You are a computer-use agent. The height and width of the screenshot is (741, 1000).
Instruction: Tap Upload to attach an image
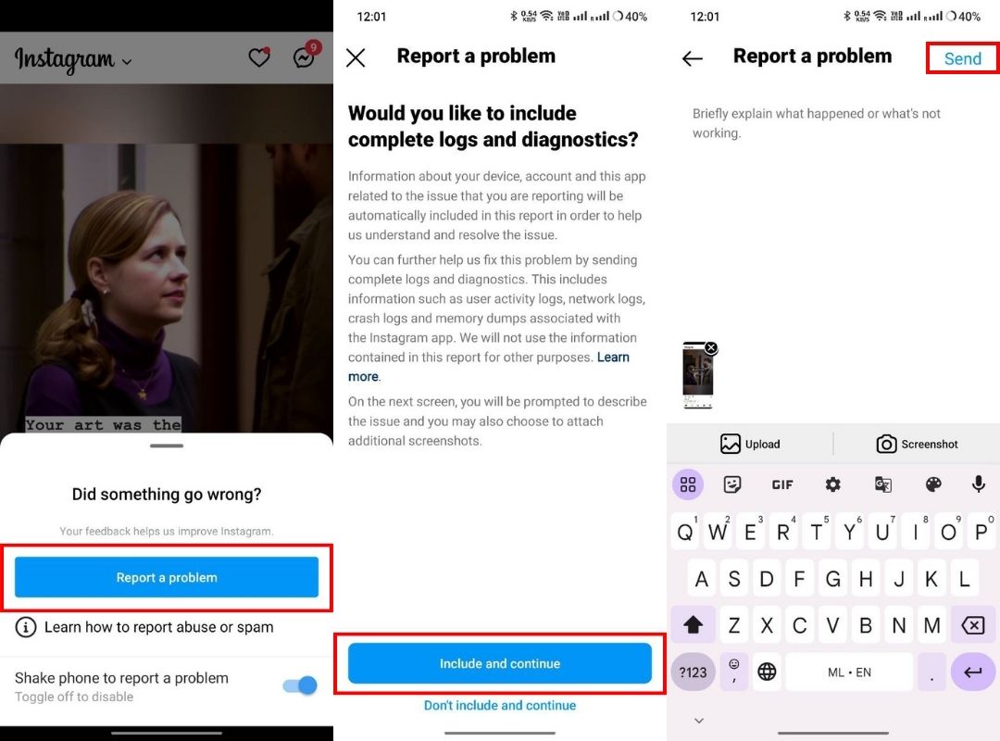[750, 444]
